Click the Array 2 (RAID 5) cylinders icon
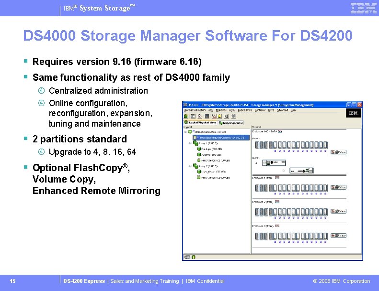 coord(195,166)
